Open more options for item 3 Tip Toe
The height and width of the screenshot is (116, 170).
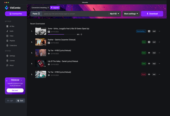coord(159,53)
